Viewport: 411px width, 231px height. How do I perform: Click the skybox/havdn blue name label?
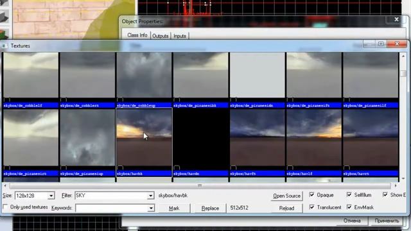point(201,174)
